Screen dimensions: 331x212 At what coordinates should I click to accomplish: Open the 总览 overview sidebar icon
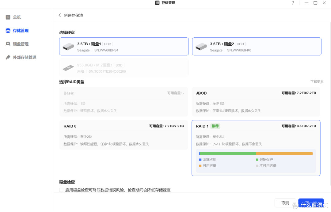8,17
